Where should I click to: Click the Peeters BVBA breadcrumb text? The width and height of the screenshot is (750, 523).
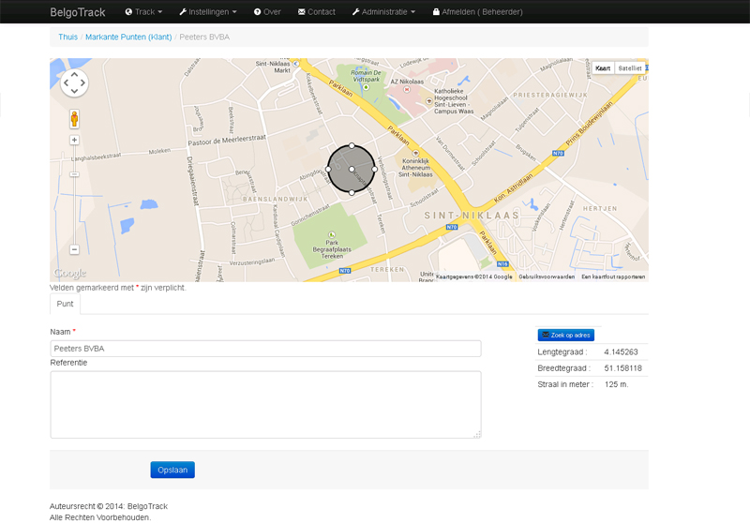point(204,37)
